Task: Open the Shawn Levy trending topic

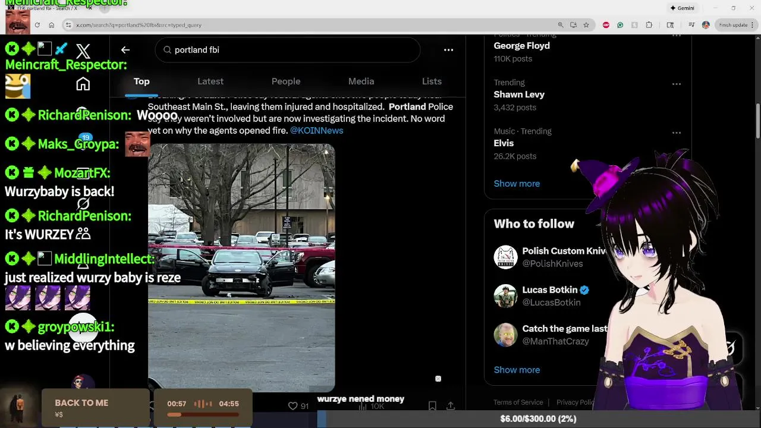Action: tap(519, 95)
